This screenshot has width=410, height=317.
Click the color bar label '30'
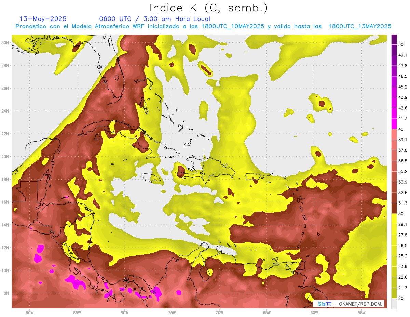401,214
